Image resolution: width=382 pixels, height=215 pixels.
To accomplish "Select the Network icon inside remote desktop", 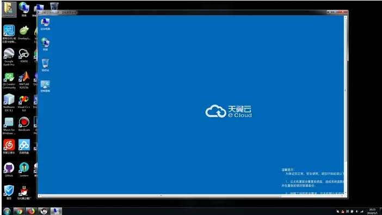I will coord(45,44).
